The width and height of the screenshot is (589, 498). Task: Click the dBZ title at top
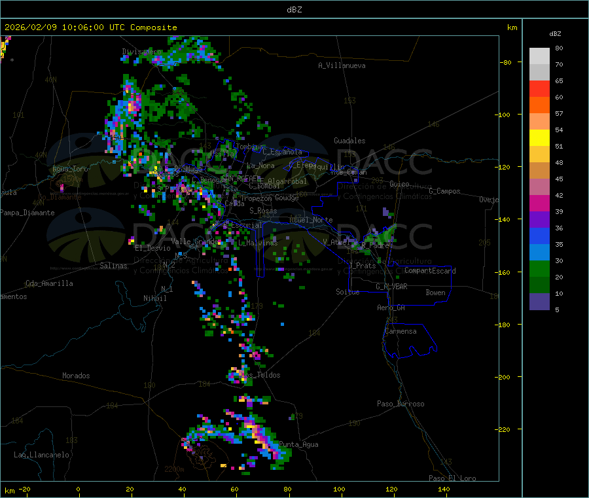tap(294, 10)
